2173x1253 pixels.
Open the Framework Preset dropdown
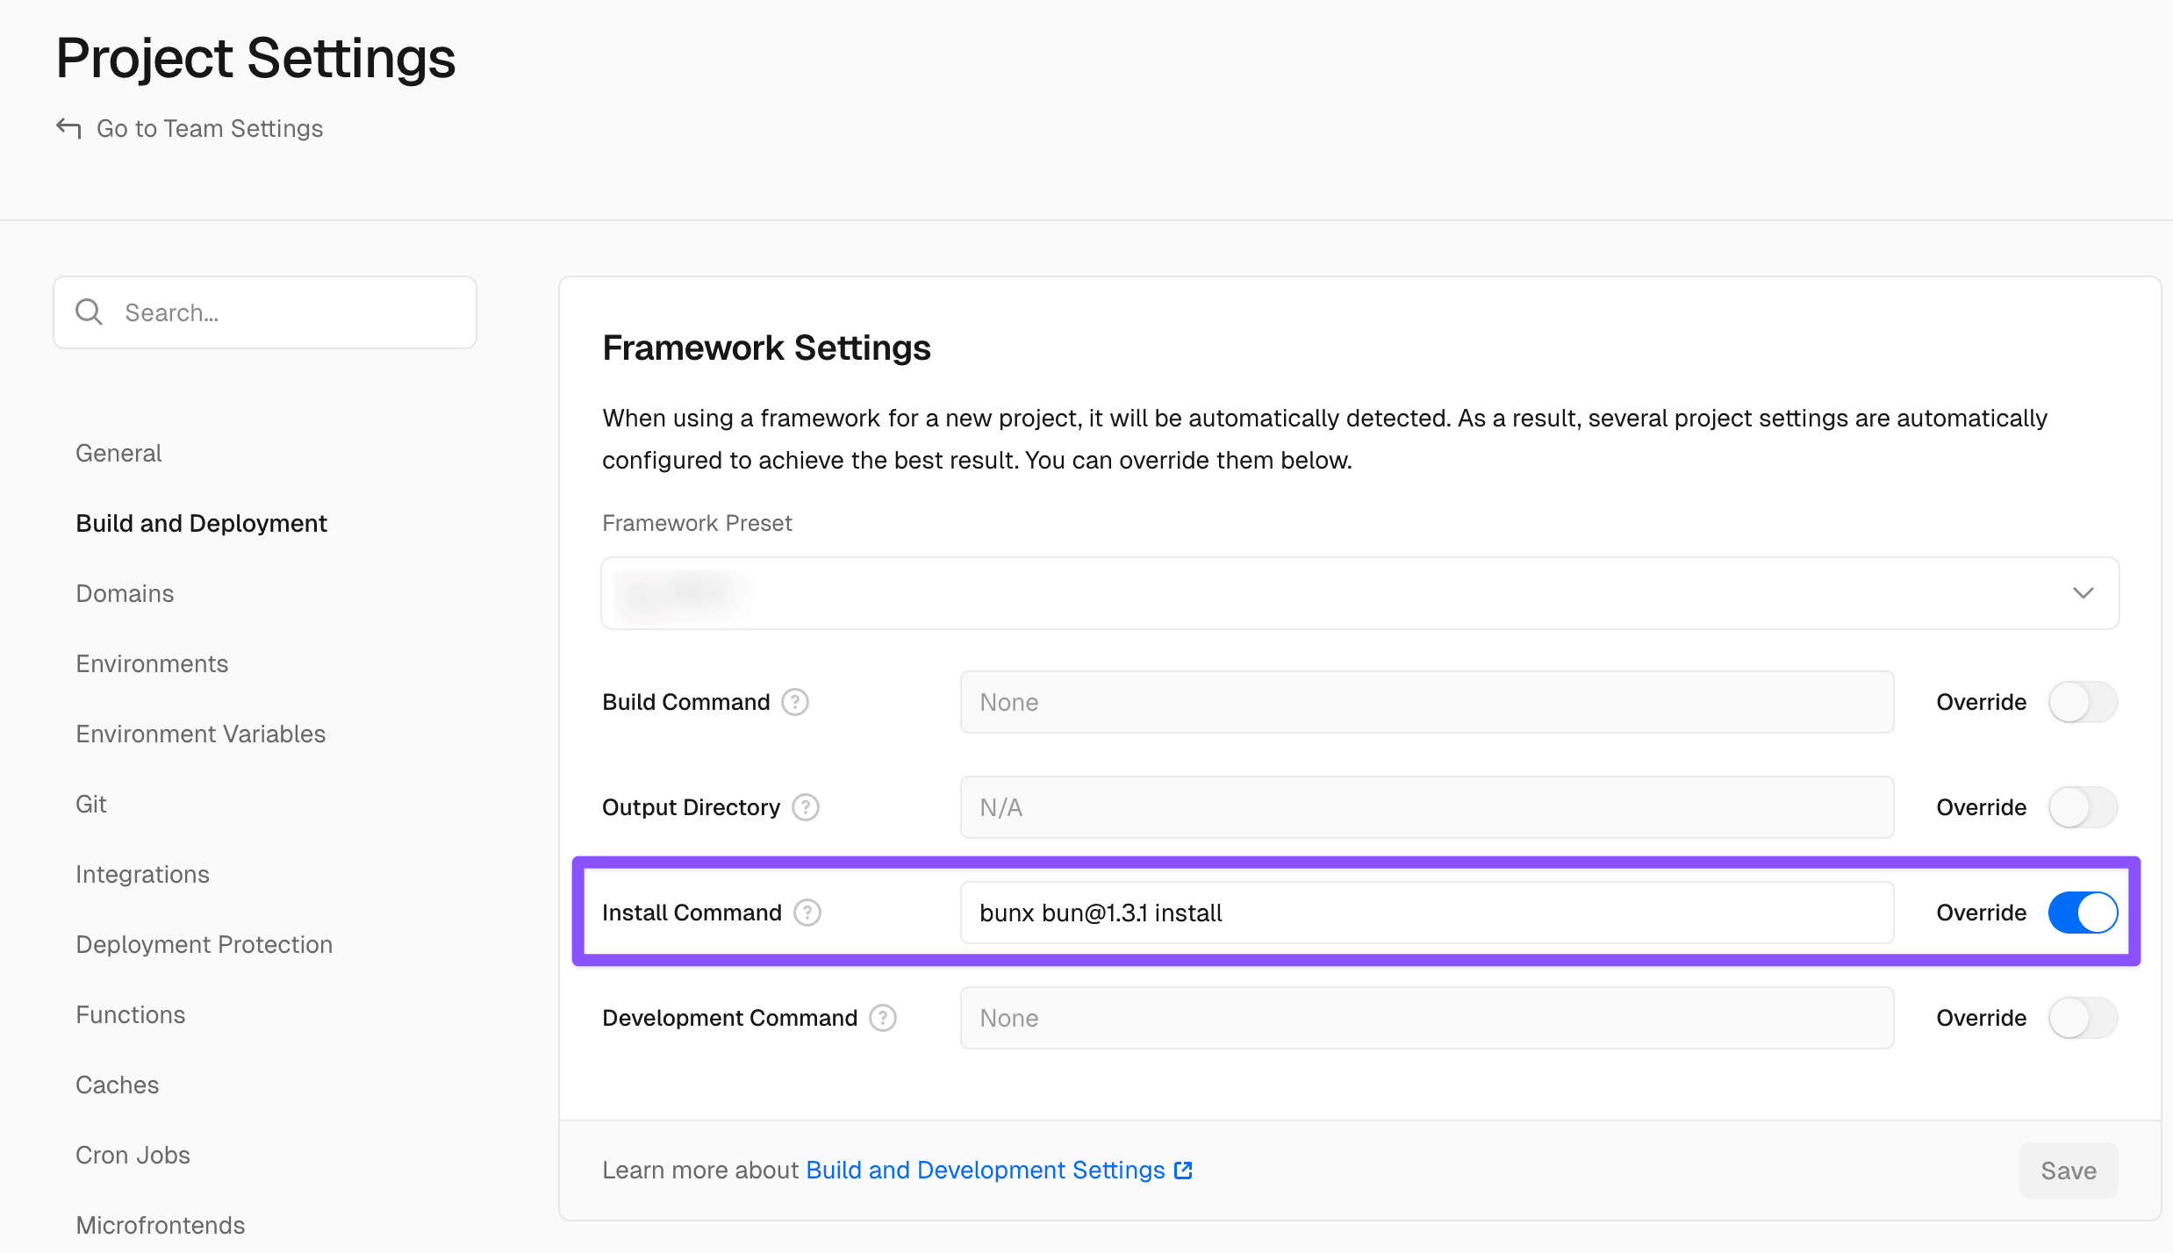1359,593
